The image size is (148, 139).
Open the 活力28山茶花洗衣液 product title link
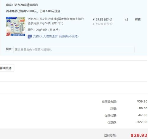tap(56, 21)
